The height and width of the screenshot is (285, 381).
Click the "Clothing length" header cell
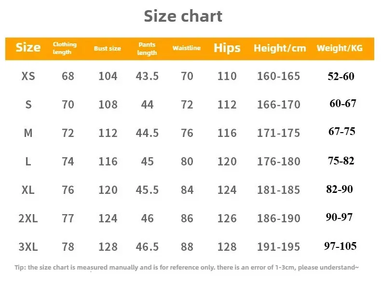pos(65,48)
